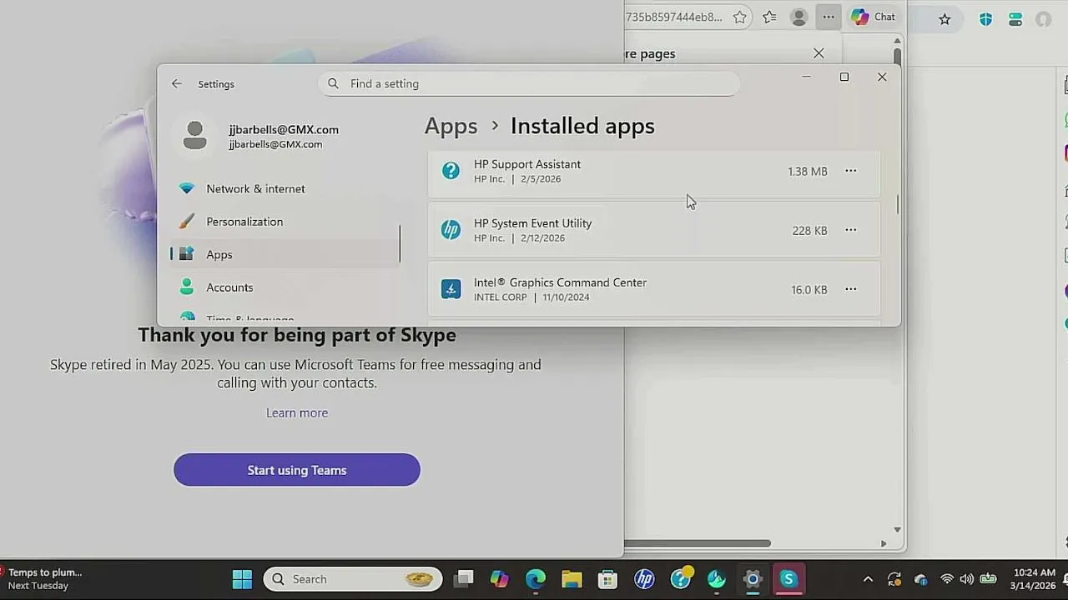Open more options for HP Support Assistant
This screenshot has width=1068, height=600.
[x=850, y=171]
